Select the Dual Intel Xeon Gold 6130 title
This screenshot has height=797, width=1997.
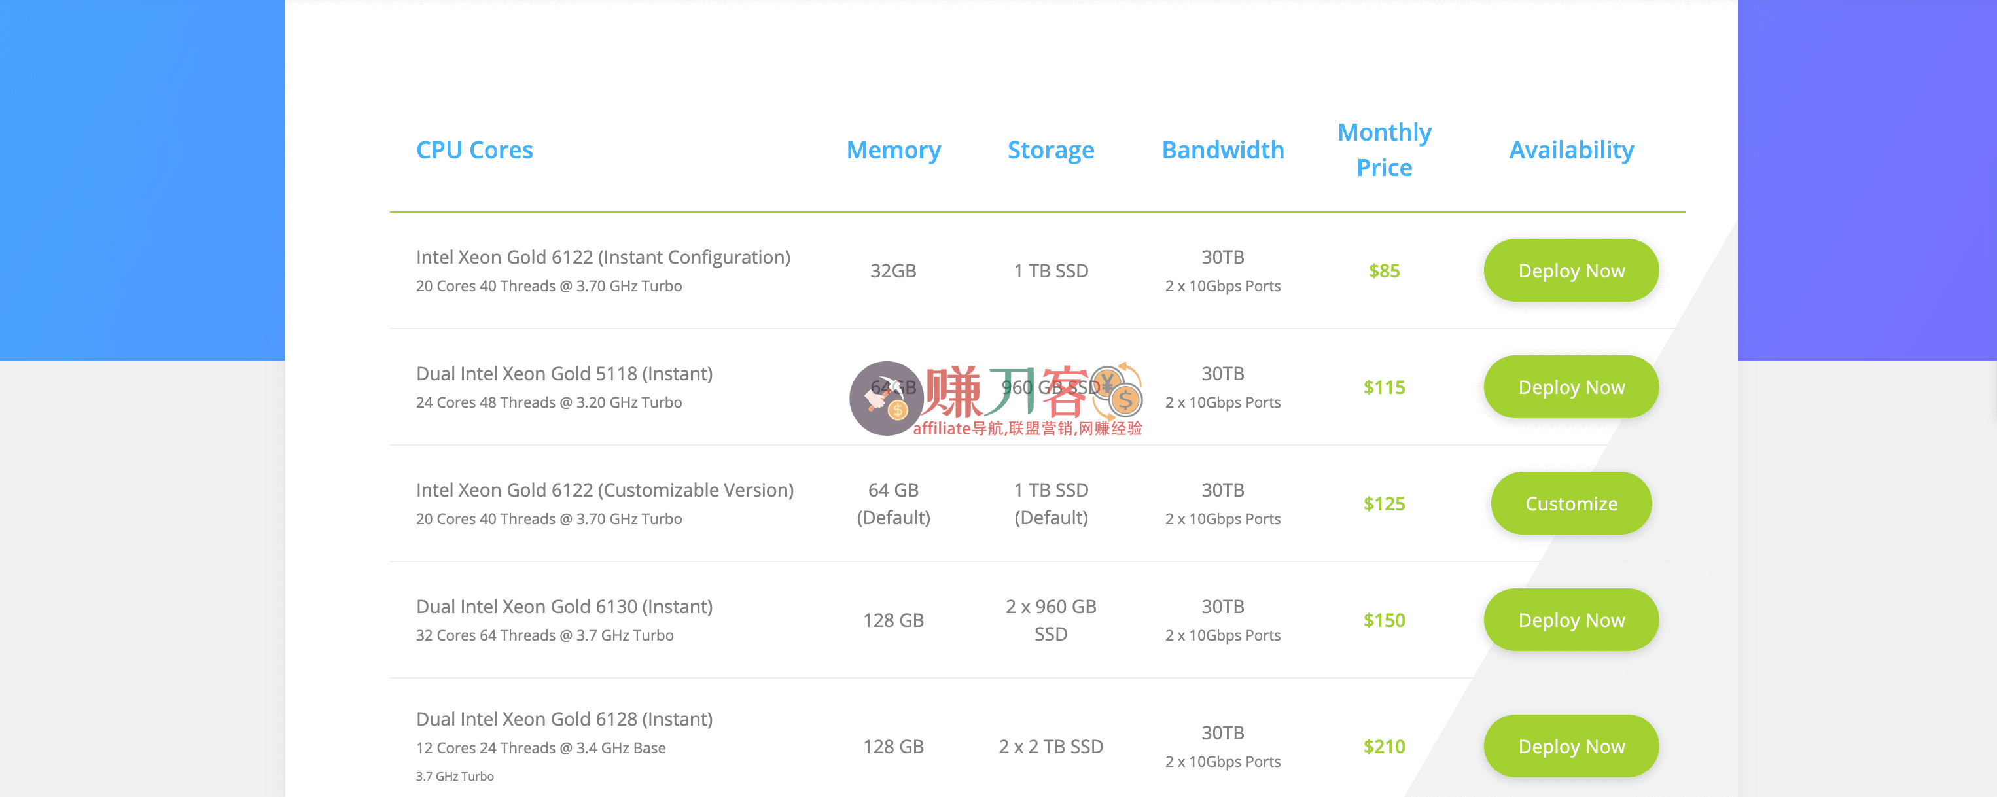pos(563,607)
